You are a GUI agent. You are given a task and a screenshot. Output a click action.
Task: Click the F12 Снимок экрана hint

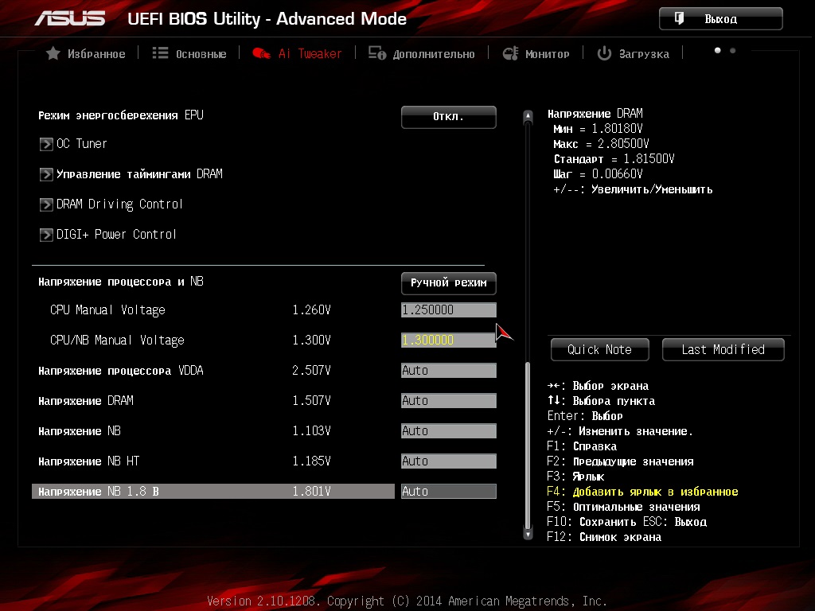(604, 537)
